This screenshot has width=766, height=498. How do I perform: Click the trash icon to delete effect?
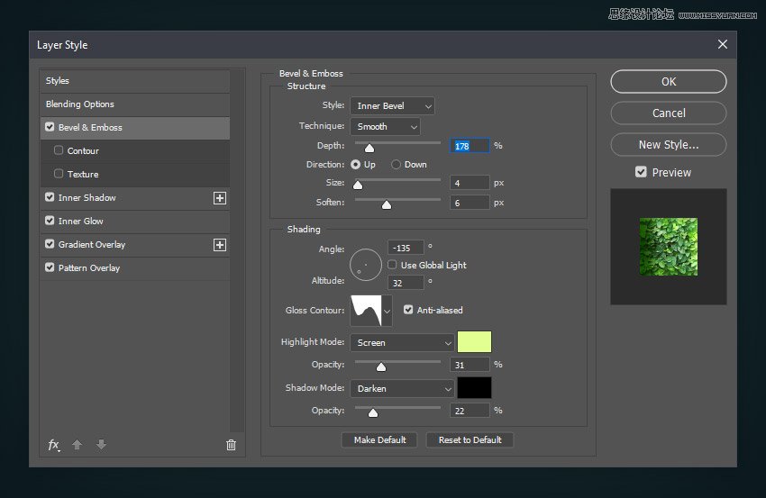[x=231, y=445]
